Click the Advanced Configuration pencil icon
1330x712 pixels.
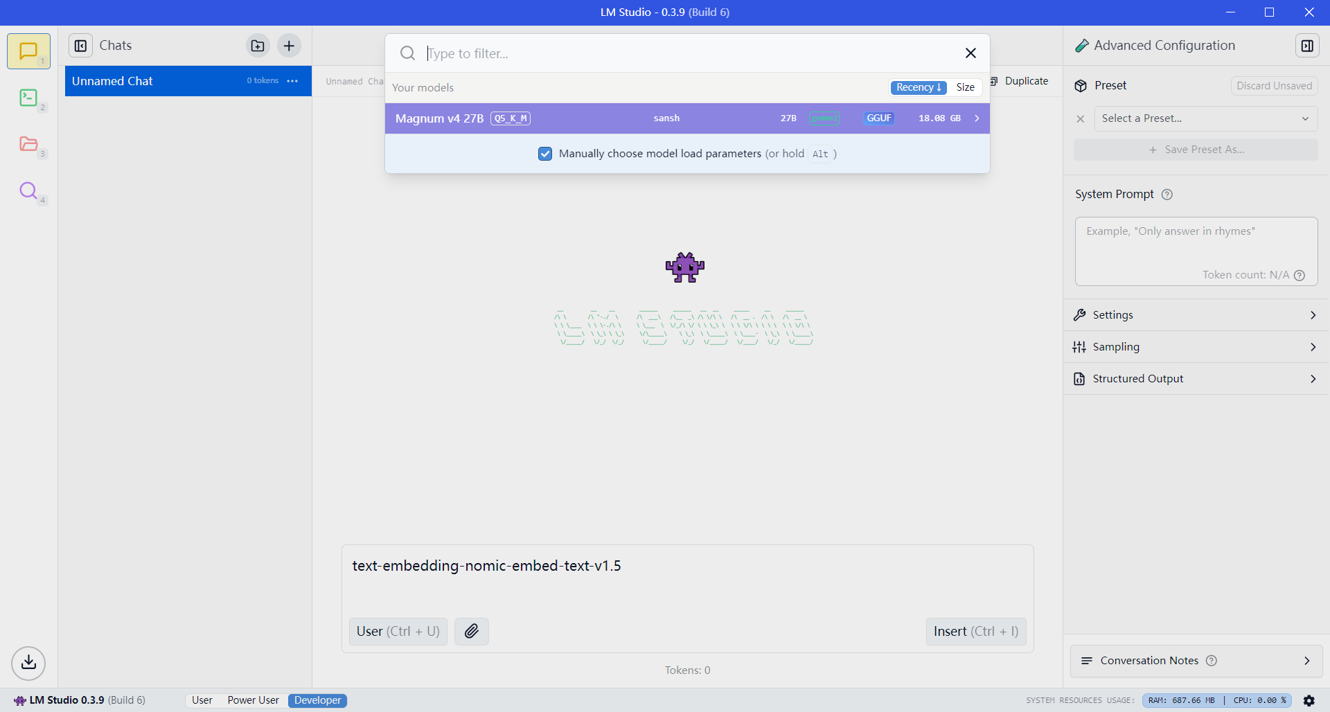(1081, 46)
